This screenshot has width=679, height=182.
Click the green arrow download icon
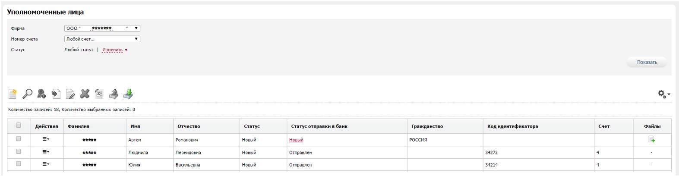128,94
